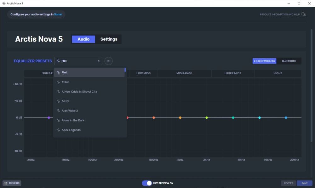Click the Equalizer Presets label
The height and width of the screenshot is (188, 315).
tap(33, 61)
